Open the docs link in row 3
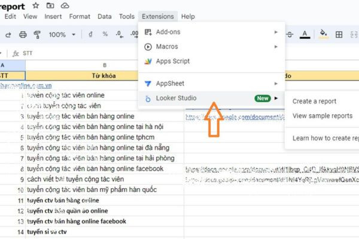The height and width of the screenshot is (239, 359). (x=235, y=117)
